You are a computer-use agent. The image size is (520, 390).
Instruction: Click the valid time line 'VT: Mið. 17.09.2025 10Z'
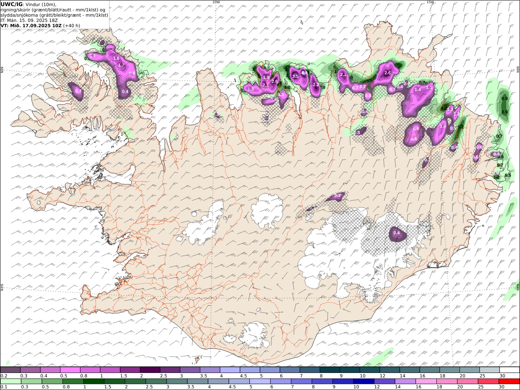pyautogui.click(x=31, y=25)
